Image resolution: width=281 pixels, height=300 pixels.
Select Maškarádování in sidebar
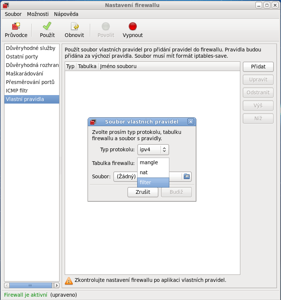click(x=32, y=74)
